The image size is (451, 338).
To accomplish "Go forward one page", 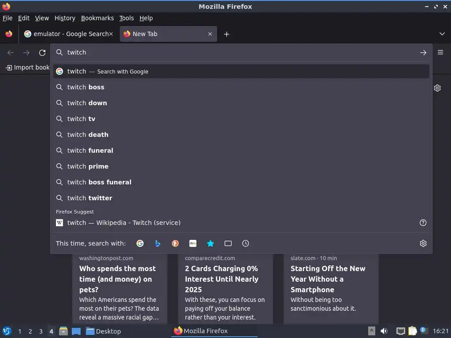I will (x=26, y=53).
